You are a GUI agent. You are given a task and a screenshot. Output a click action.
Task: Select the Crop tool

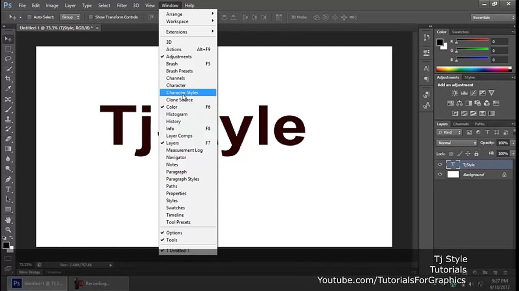(x=8, y=79)
